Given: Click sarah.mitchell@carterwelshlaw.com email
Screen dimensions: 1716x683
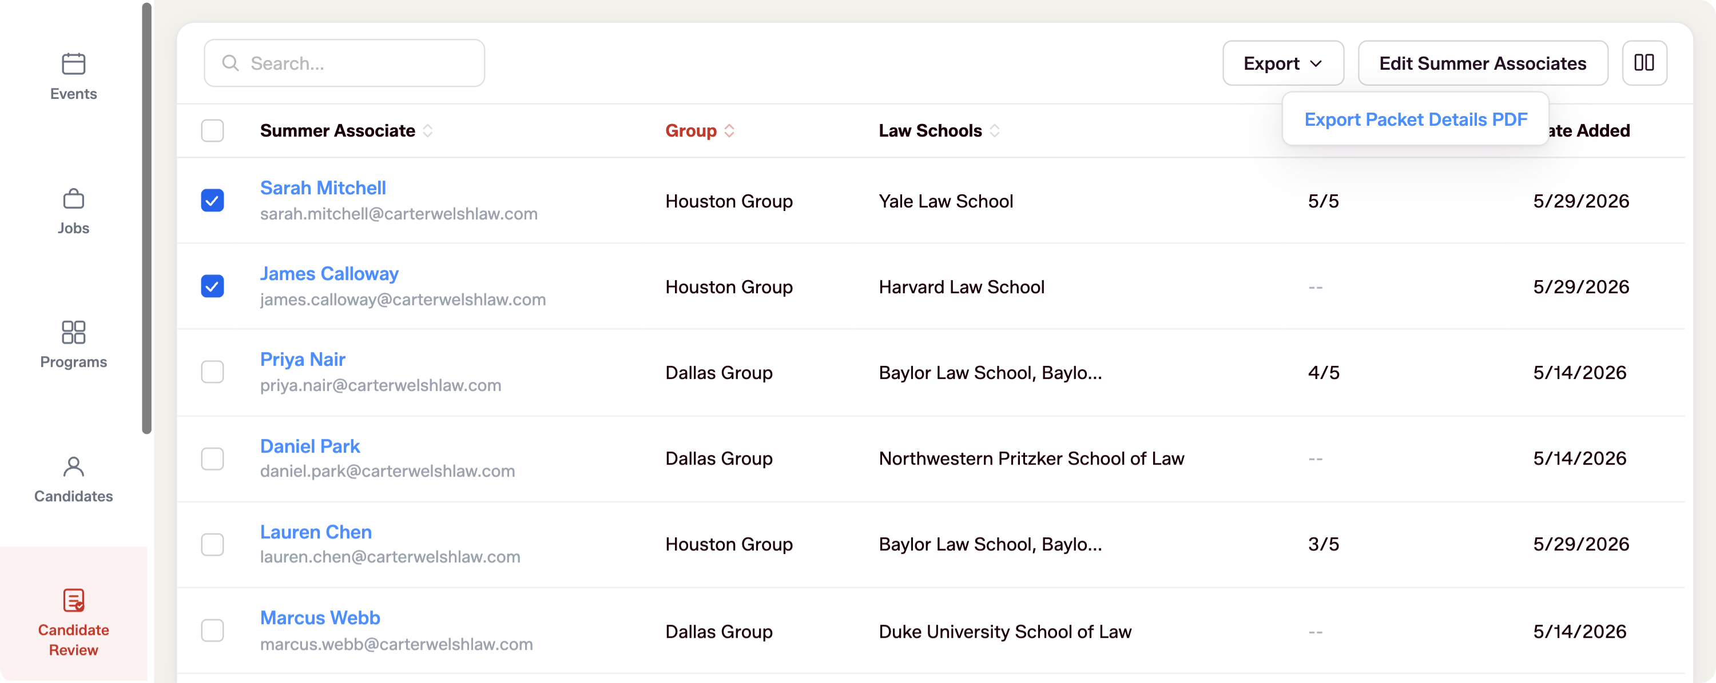Looking at the screenshot, I should click(x=398, y=214).
